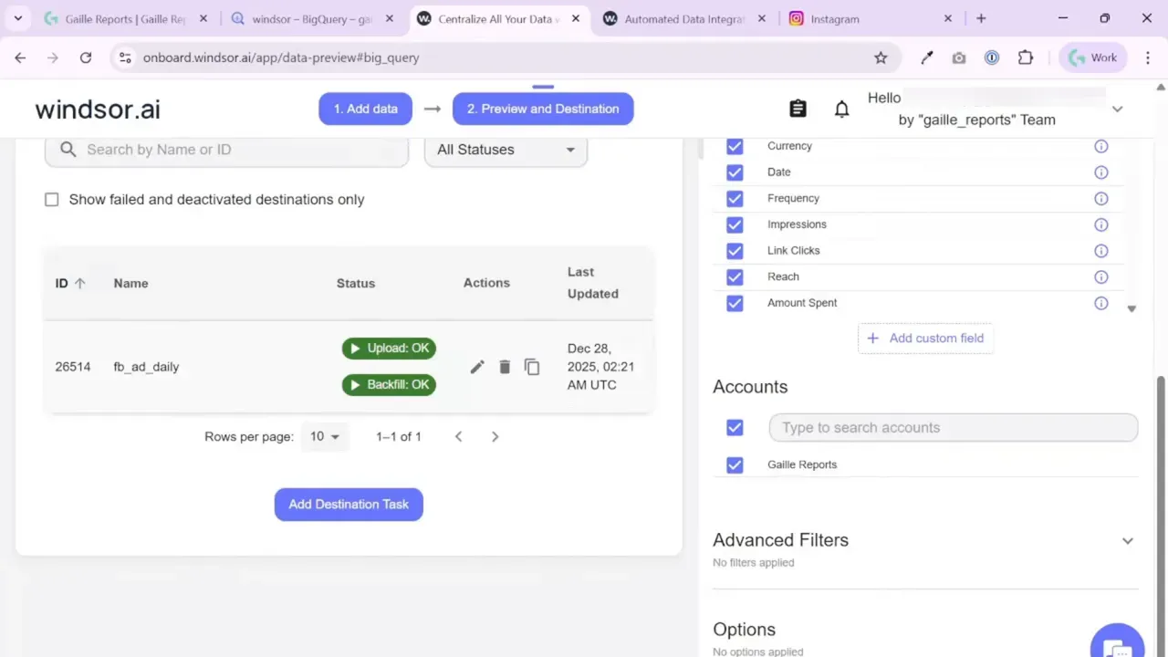Expand the Advanced Filters section
The width and height of the screenshot is (1168, 657).
point(1128,541)
